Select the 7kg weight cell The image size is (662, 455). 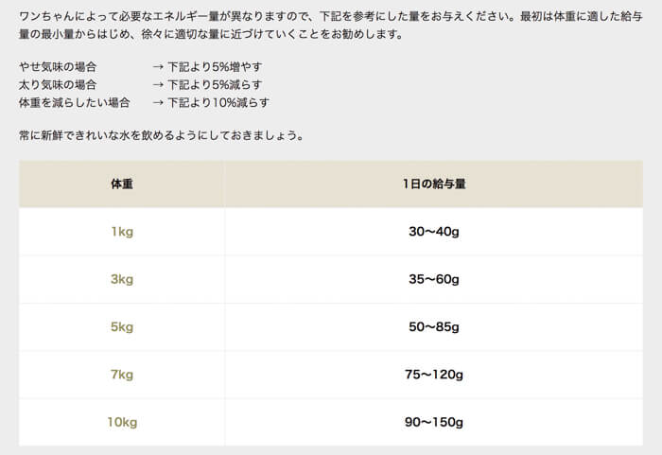pyautogui.click(x=122, y=375)
